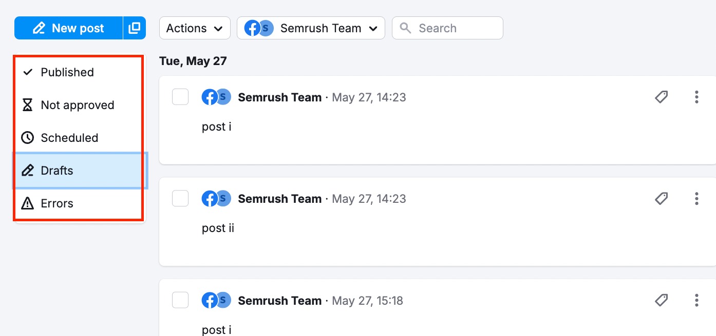
Task: Check the box for the 15:18 draft
Action: coord(180,300)
